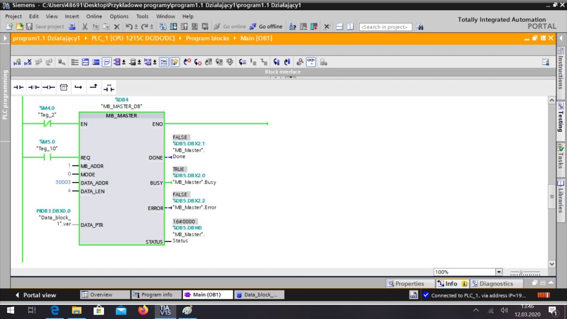
Task: Open the Online menu
Action: [x=94, y=16]
